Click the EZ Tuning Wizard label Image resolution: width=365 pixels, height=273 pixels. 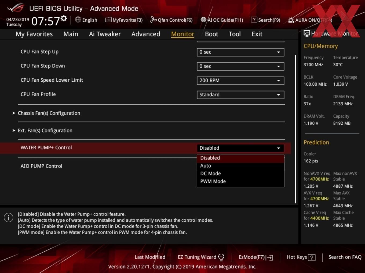tap(197, 257)
